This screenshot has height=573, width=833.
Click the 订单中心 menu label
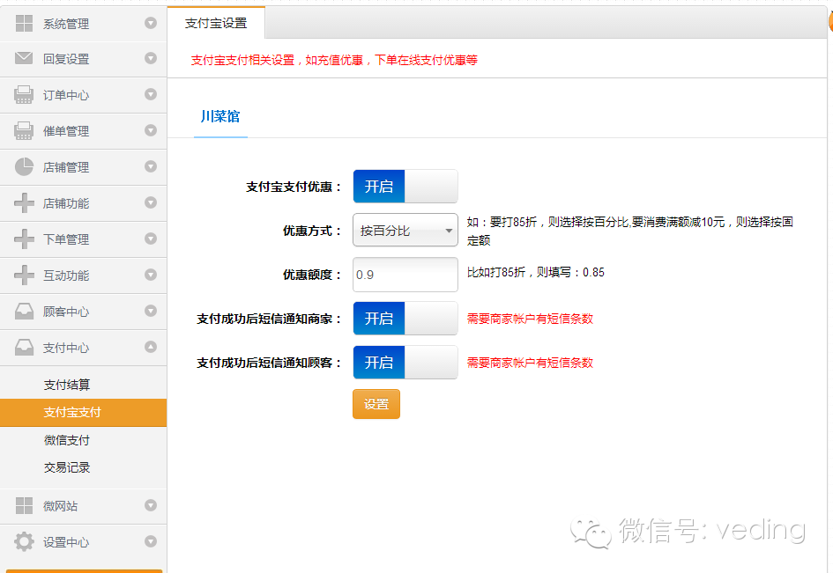coord(66,95)
